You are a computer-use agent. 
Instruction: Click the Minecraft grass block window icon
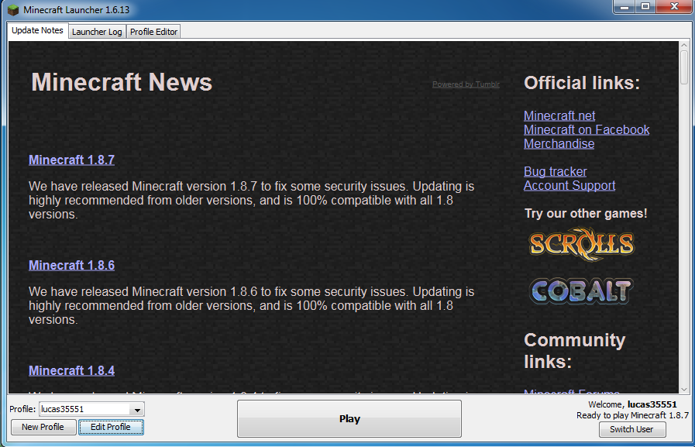tap(14, 10)
